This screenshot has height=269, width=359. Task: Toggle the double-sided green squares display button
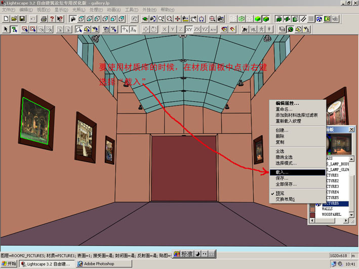coord(295,19)
